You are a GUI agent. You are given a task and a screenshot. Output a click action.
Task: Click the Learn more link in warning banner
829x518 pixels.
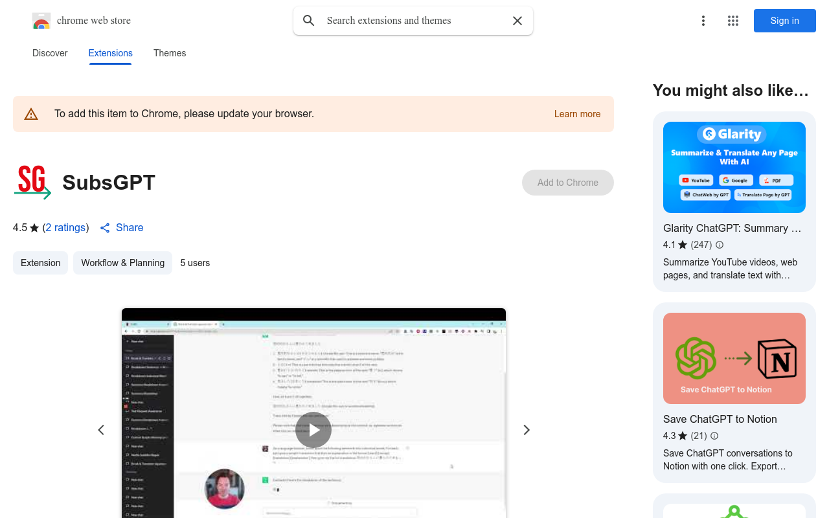point(577,114)
